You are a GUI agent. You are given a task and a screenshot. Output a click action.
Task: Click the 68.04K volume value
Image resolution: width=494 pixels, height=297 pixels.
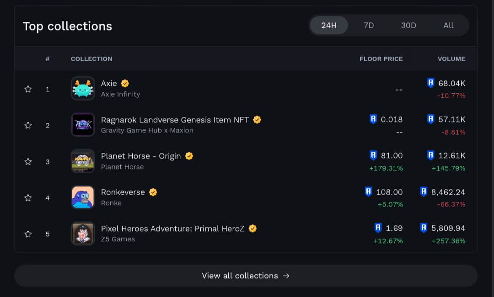(x=452, y=83)
